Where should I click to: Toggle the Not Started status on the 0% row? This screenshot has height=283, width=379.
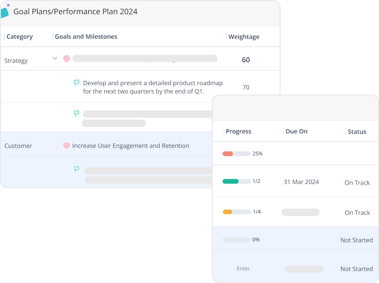tap(356, 240)
